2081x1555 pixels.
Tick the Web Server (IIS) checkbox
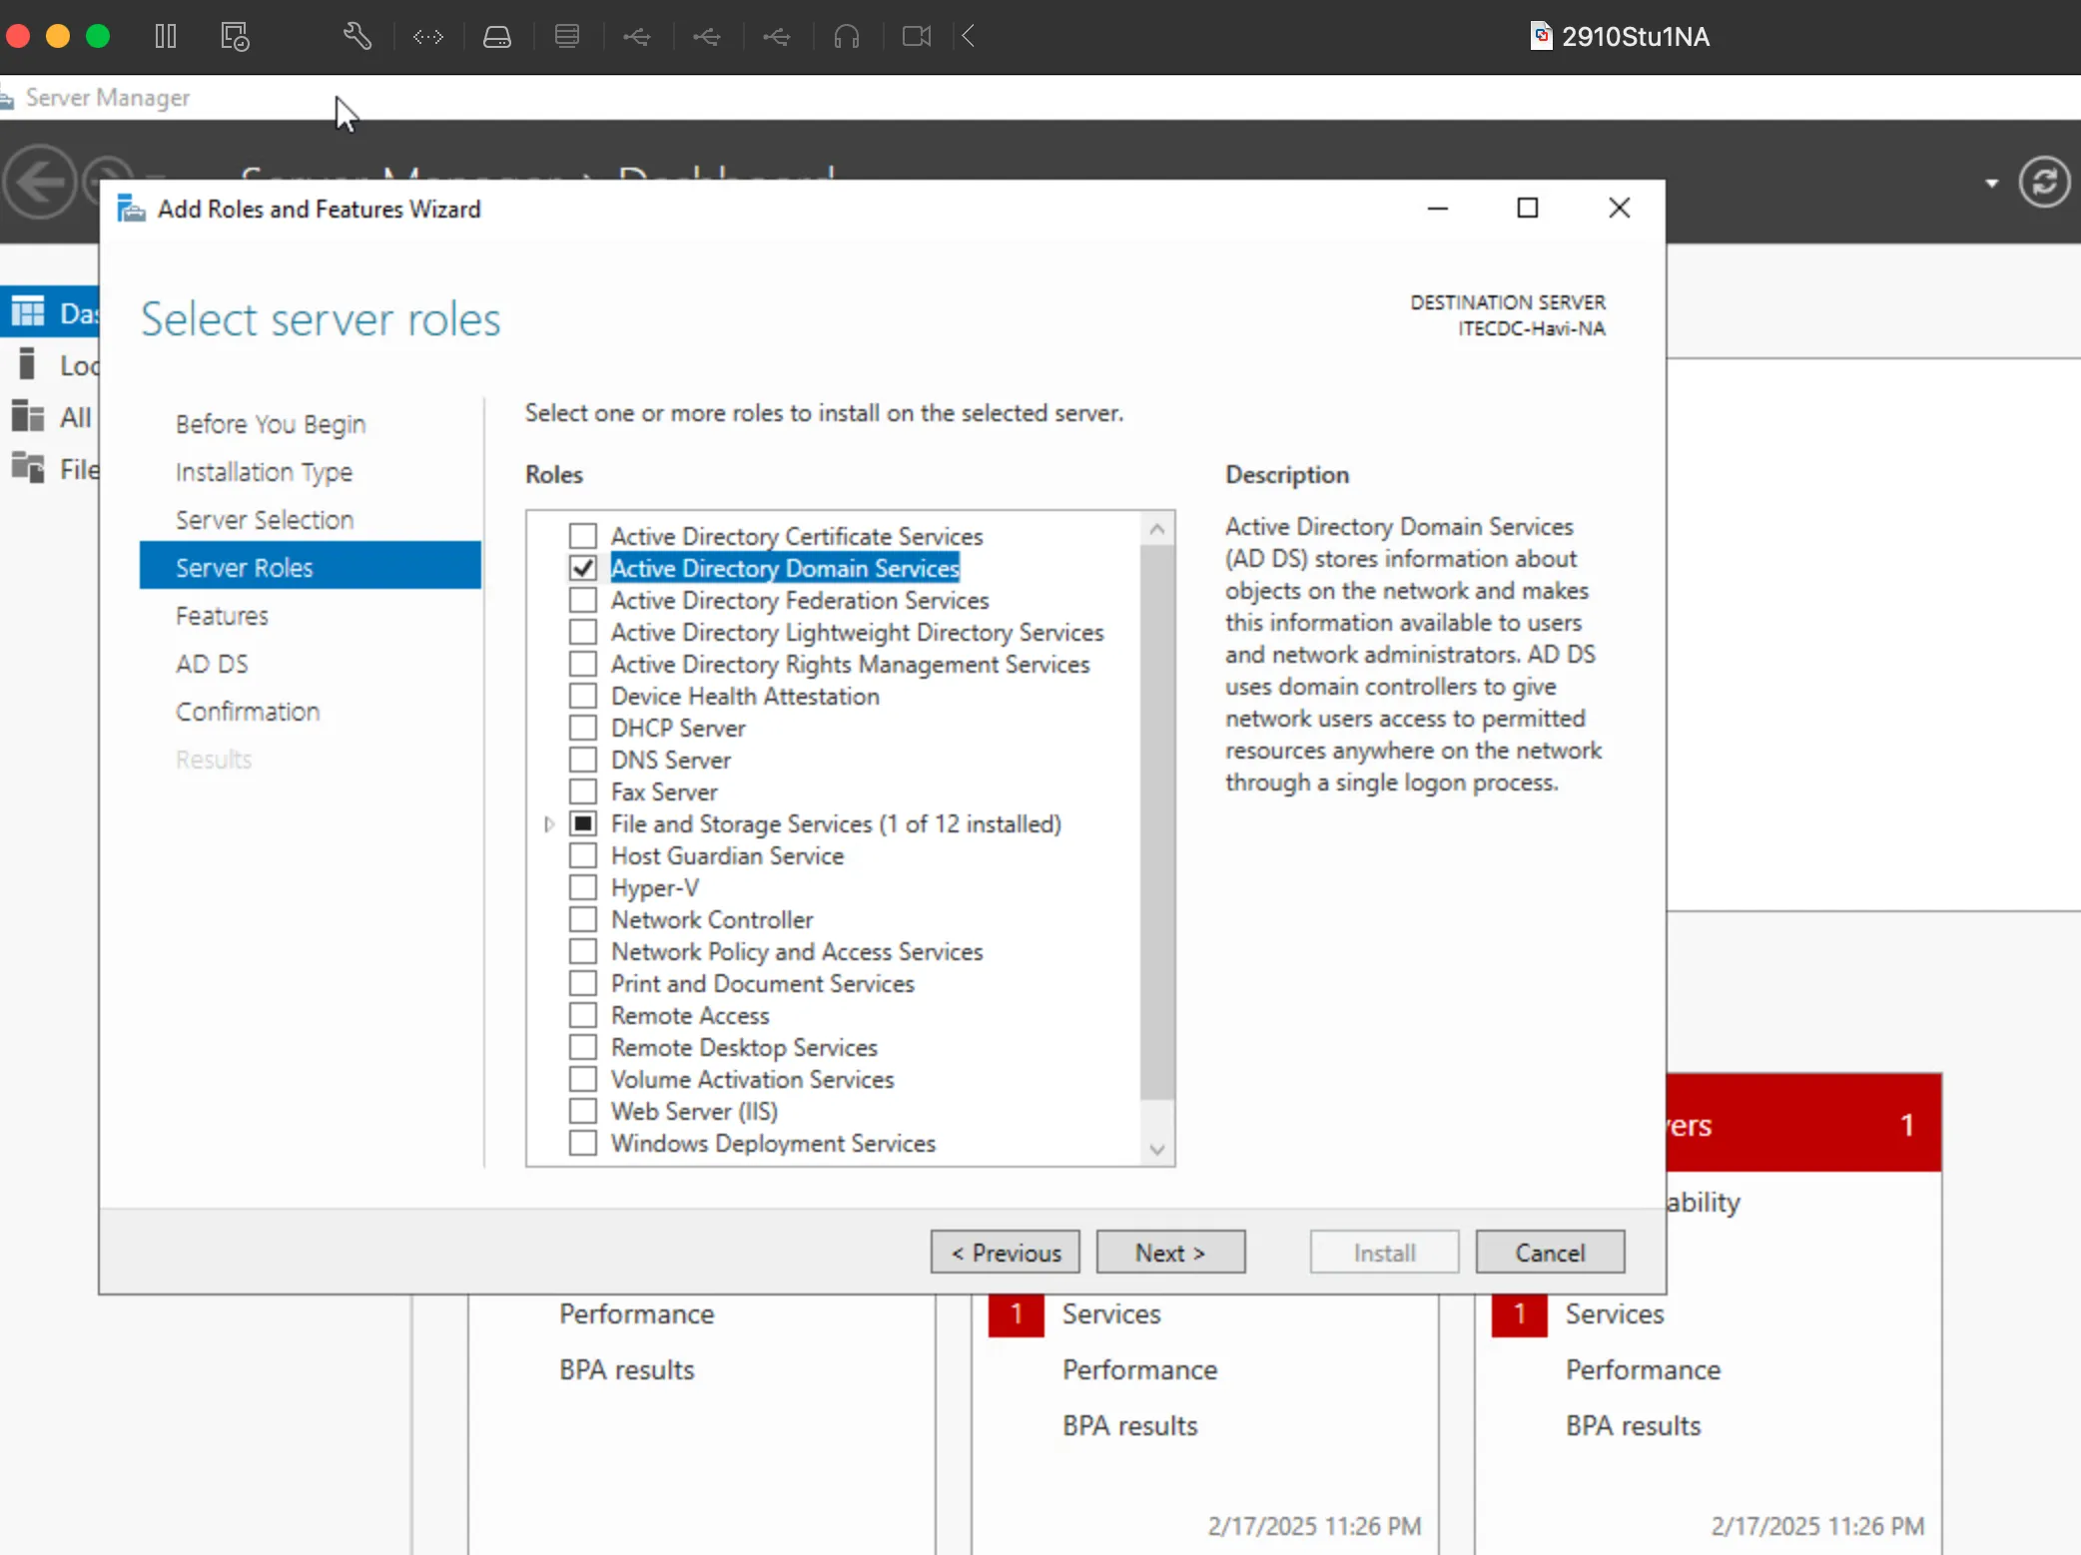[583, 1111]
